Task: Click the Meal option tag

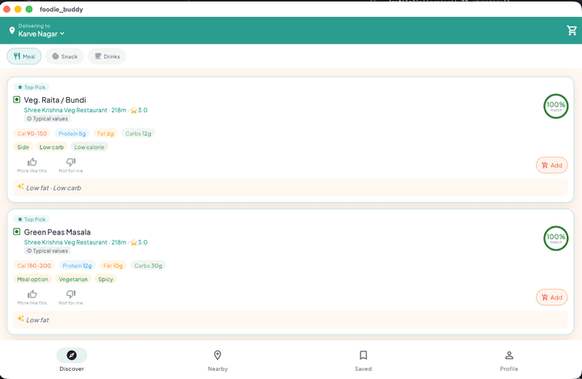Action: tap(32, 279)
